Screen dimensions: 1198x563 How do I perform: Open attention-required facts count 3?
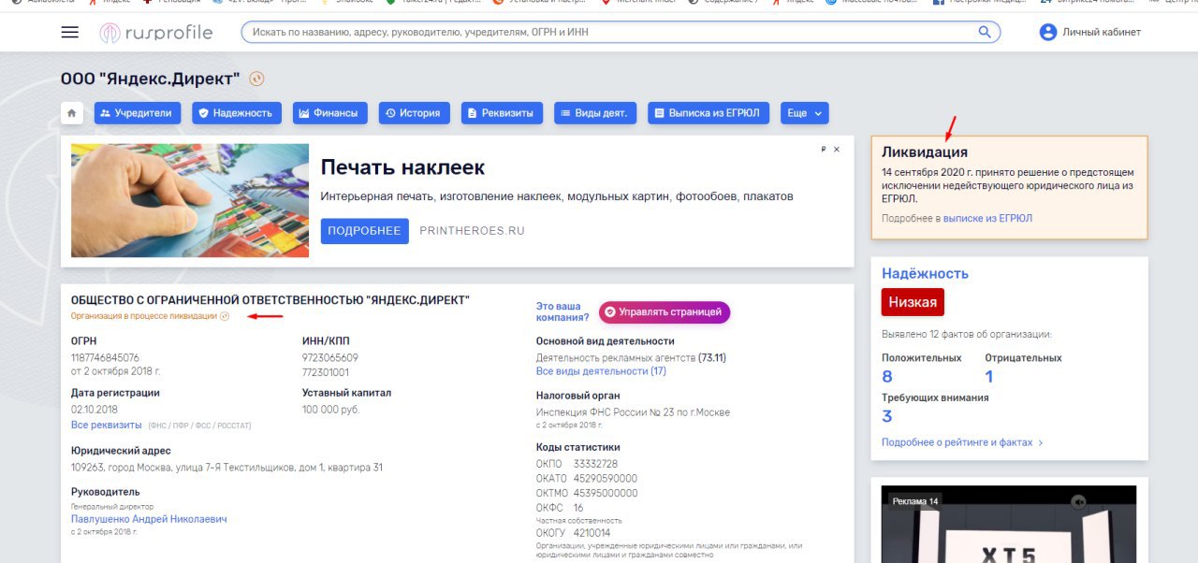click(x=887, y=416)
